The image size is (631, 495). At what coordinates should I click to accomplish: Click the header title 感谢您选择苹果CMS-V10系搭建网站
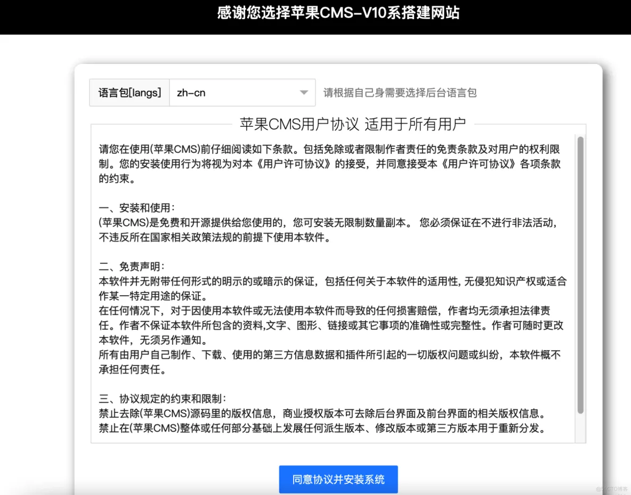pos(338,13)
